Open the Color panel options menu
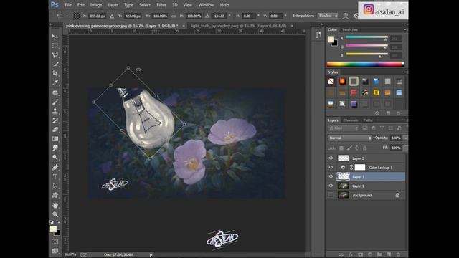 pos(406,30)
